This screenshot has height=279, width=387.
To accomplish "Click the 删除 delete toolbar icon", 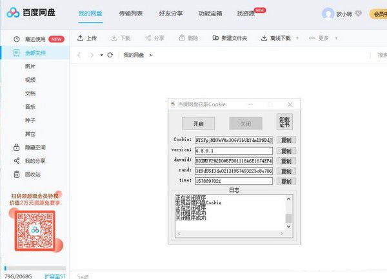I will [182, 38].
